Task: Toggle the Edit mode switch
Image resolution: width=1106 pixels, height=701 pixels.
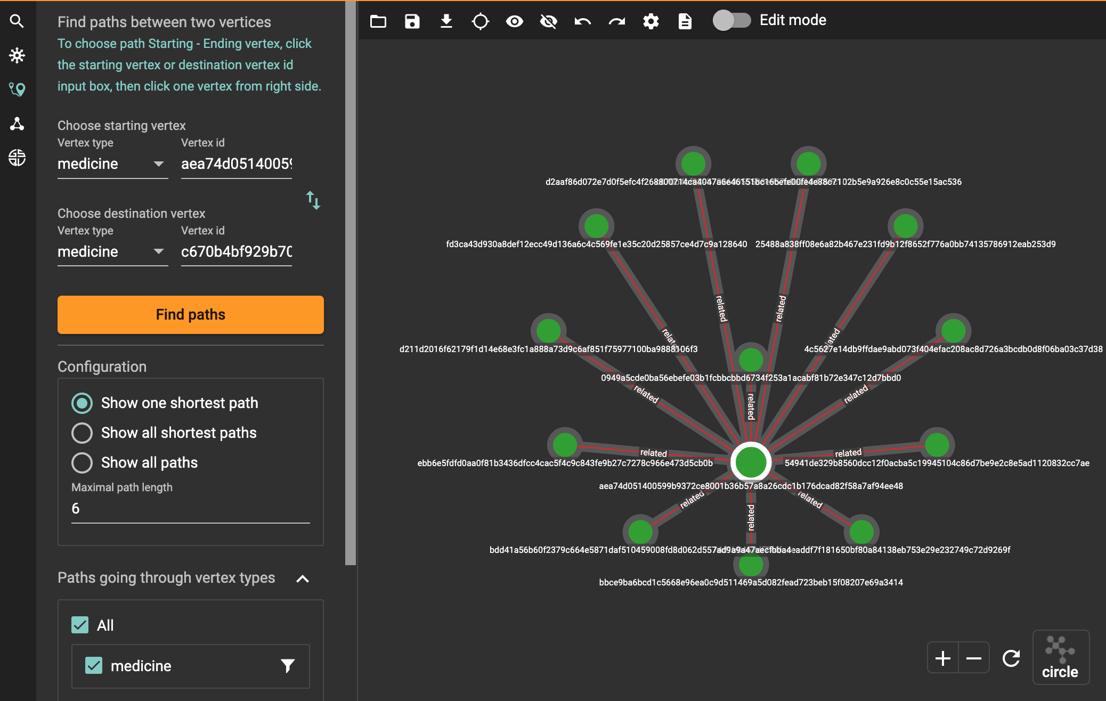Action: (732, 20)
